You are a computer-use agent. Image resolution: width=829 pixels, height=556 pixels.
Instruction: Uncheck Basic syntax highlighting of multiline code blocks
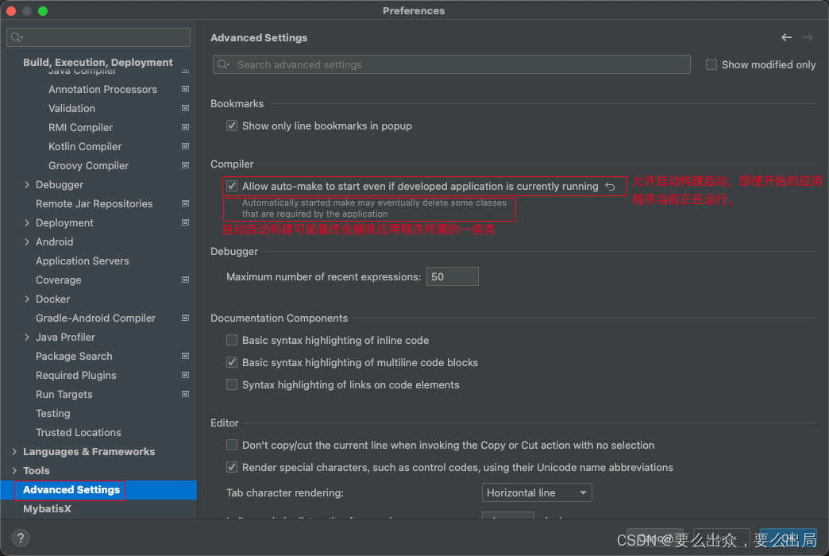232,362
